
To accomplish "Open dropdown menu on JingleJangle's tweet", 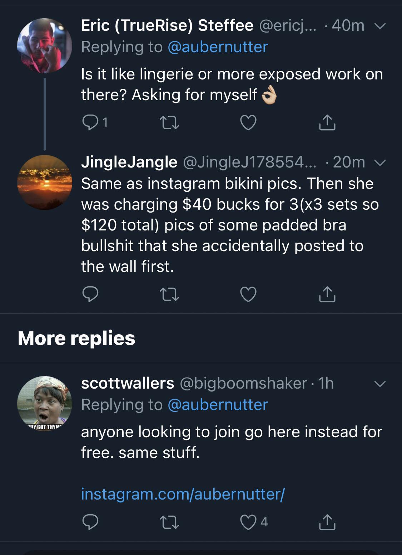I will (x=380, y=163).
